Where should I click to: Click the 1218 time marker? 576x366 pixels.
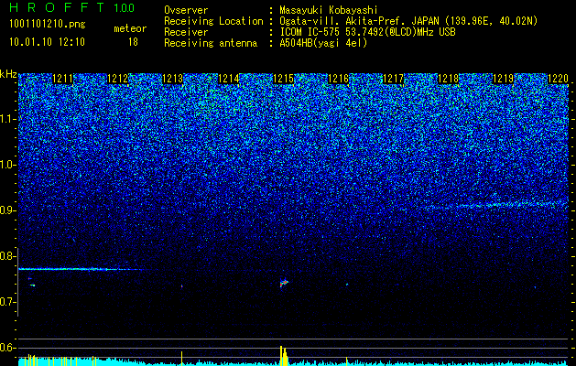(x=448, y=79)
